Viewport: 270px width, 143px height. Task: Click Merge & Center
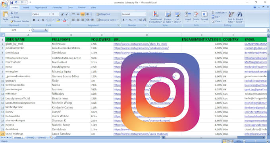(x=106, y=20)
